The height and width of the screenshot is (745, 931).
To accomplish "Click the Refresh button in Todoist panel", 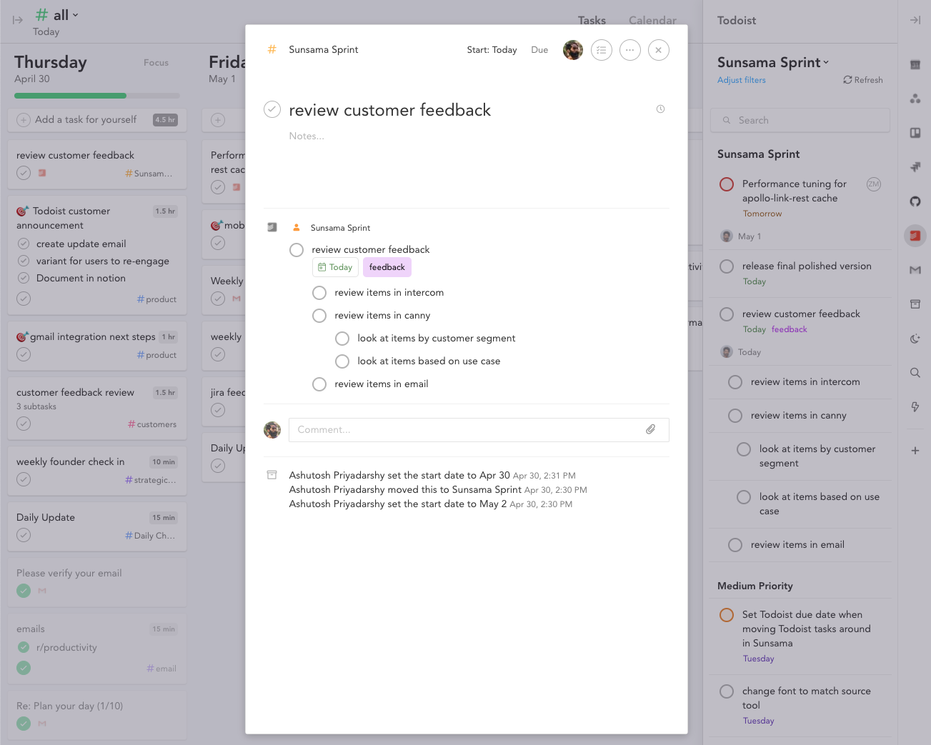I will click(863, 80).
